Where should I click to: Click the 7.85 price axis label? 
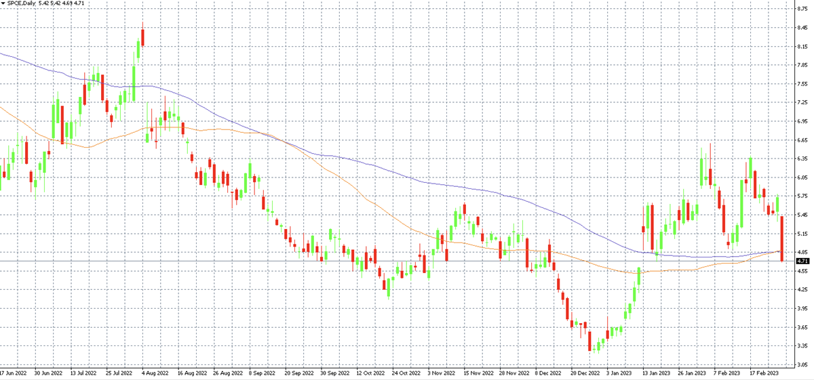pyautogui.click(x=802, y=65)
